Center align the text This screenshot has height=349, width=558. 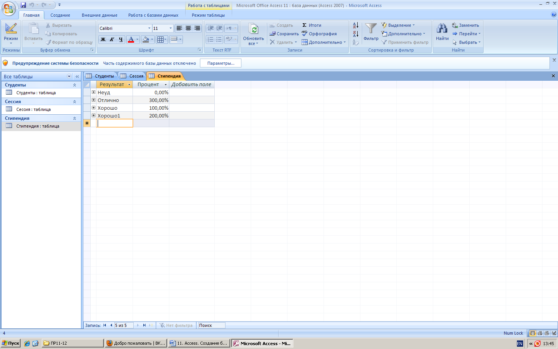point(188,28)
